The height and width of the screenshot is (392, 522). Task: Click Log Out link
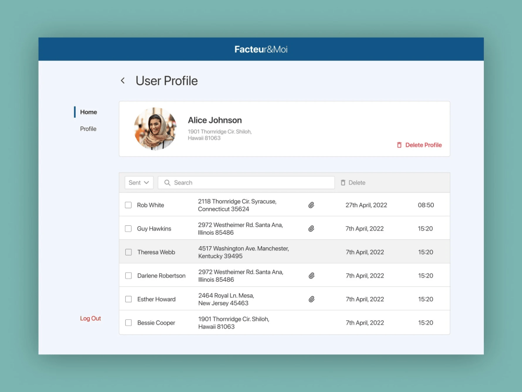click(90, 318)
